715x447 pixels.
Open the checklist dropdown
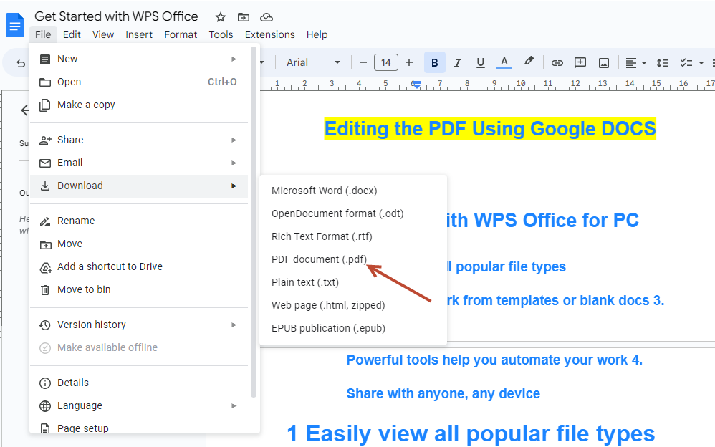[691, 63]
